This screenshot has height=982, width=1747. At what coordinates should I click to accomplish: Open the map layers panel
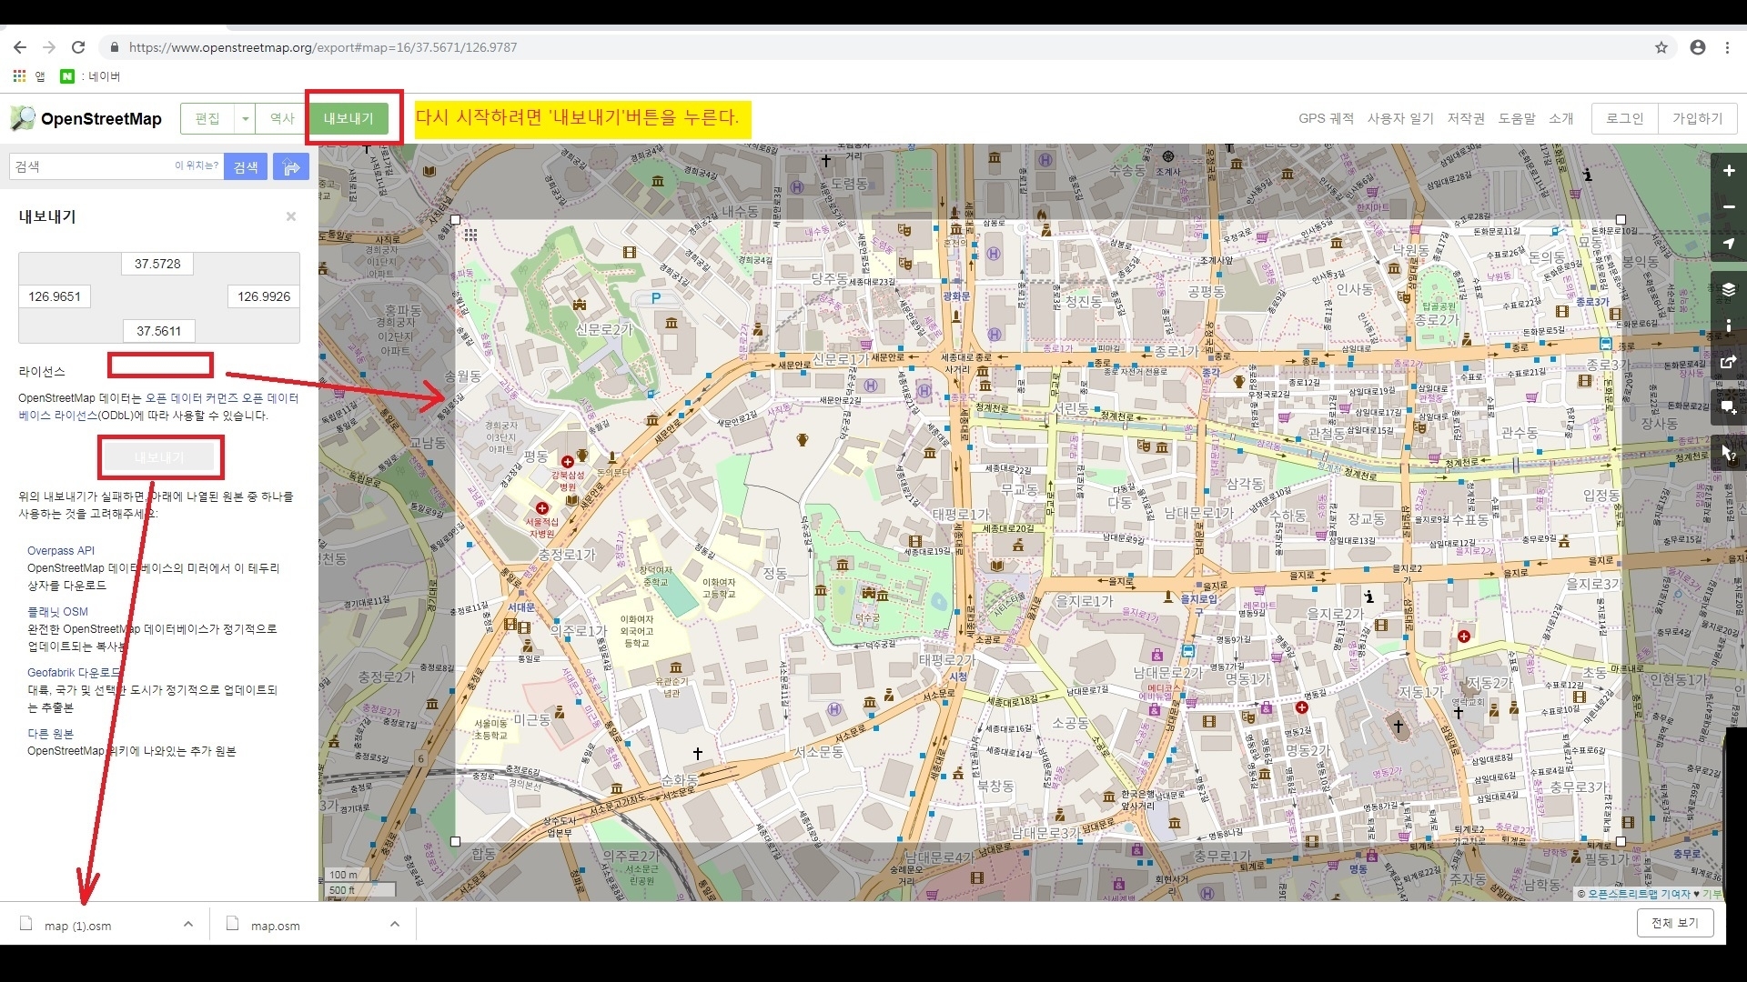coord(1729,290)
